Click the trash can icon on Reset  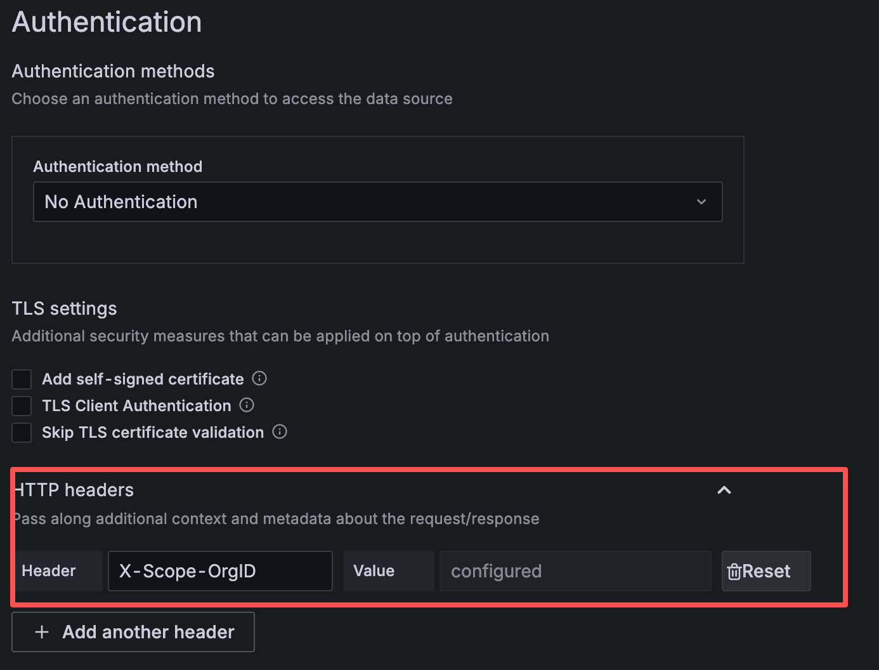734,572
